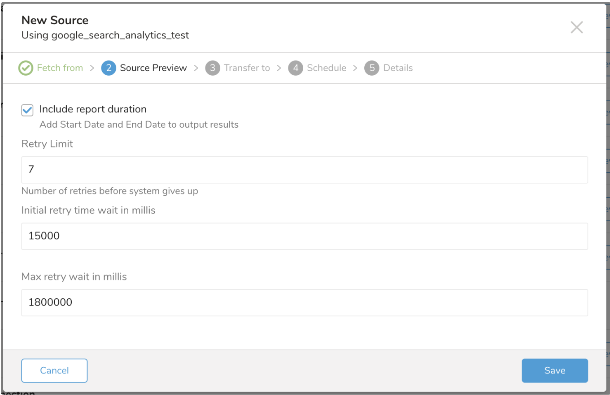Screen dimensions: 610x395
Task: Focus the Retry Limit input field
Action: tap(304, 170)
